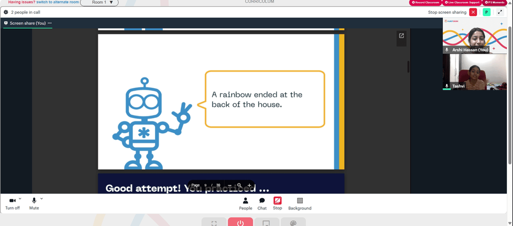Expand microphone options chevron

pyautogui.click(x=42, y=198)
